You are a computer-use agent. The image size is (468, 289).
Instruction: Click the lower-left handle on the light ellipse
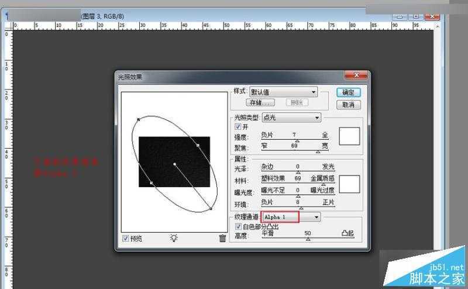tap(152, 183)
